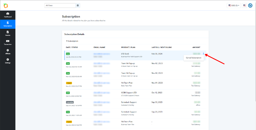Click the AMOUNT column header
The height and width of the screenshot is (130, 256).
pos(196,47)
